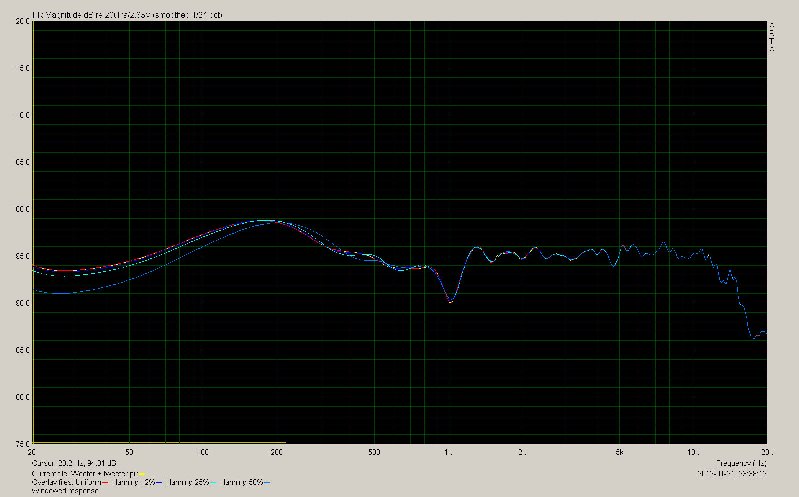Screen dimensions: 799x497
Task: Click the 5k frequency axis label
Action: coord(619,452)
